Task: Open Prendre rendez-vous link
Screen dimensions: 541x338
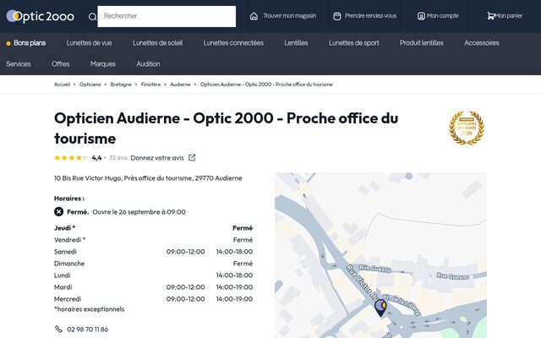Action: click(x=370, y=16)
